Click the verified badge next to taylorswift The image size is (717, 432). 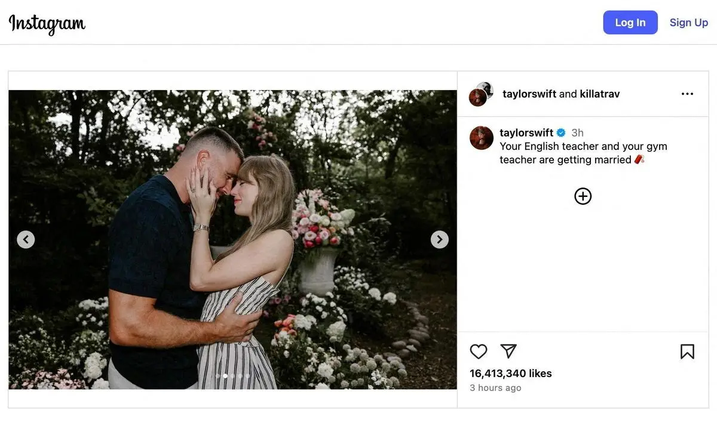560,132
